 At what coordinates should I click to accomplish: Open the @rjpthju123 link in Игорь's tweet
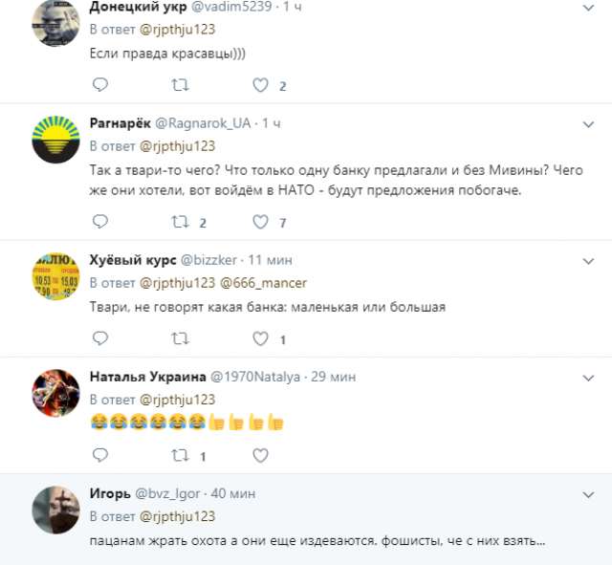click(x=178, y=516)
